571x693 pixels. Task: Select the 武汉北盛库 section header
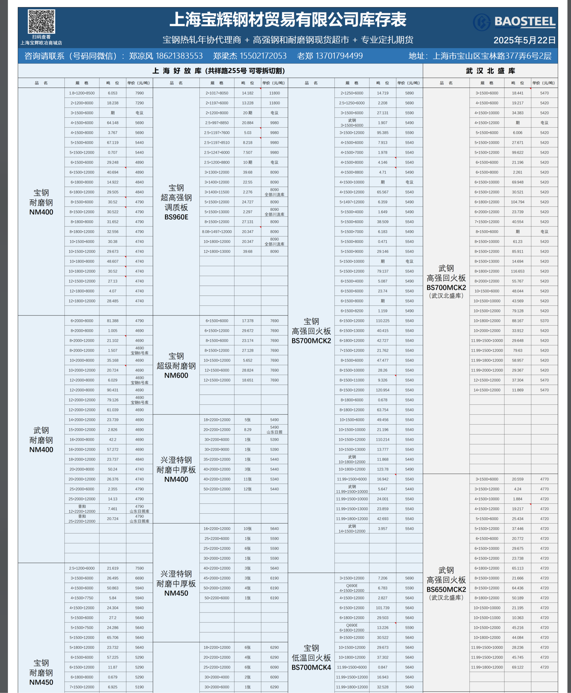(490, 71)
